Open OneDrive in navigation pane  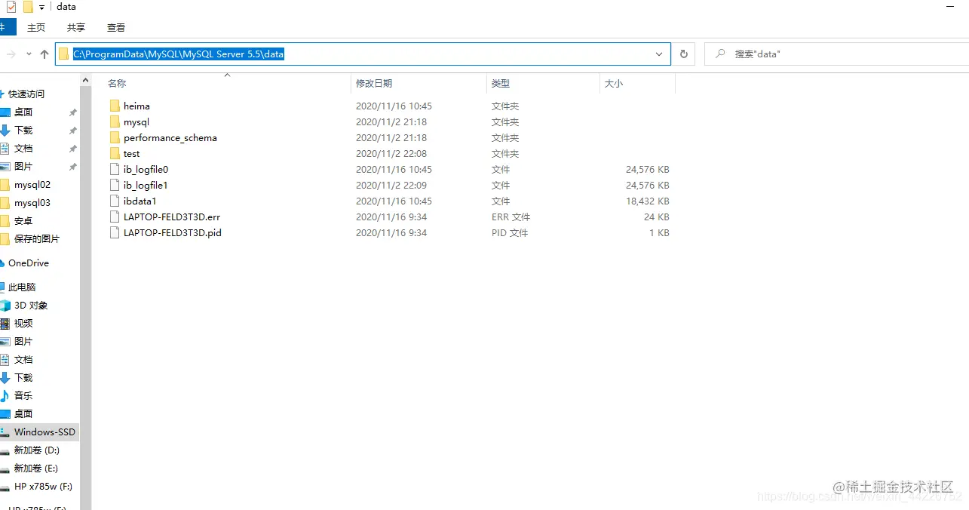28,263
